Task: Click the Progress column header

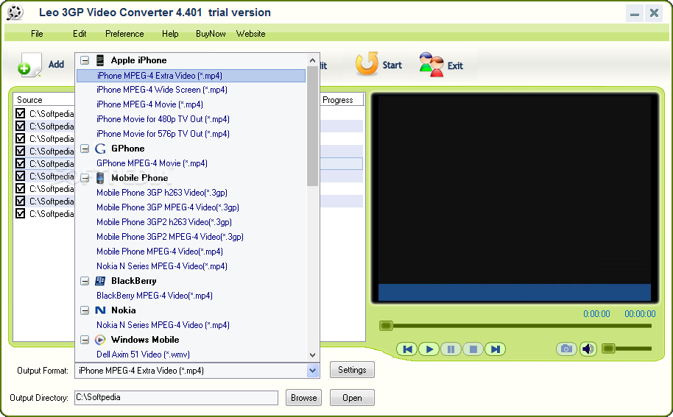Action: click(x=342, y=100)
